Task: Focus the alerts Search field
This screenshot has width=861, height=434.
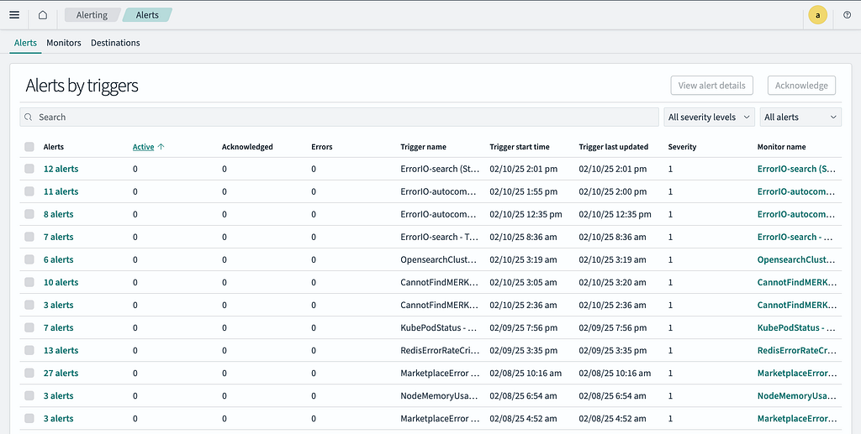Action: click(x=340, y=118)
